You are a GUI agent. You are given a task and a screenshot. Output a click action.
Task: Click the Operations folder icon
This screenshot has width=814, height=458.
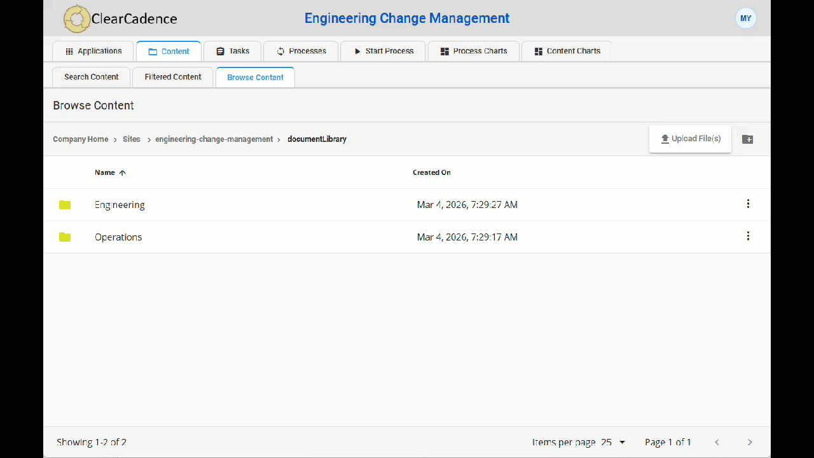[65, 237]
